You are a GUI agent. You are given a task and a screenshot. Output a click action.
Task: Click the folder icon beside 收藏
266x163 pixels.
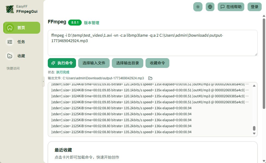coord(10,56)
